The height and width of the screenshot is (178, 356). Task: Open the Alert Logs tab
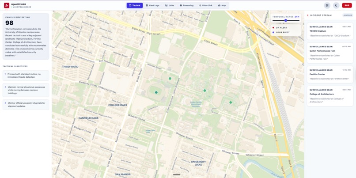point(152,5)
